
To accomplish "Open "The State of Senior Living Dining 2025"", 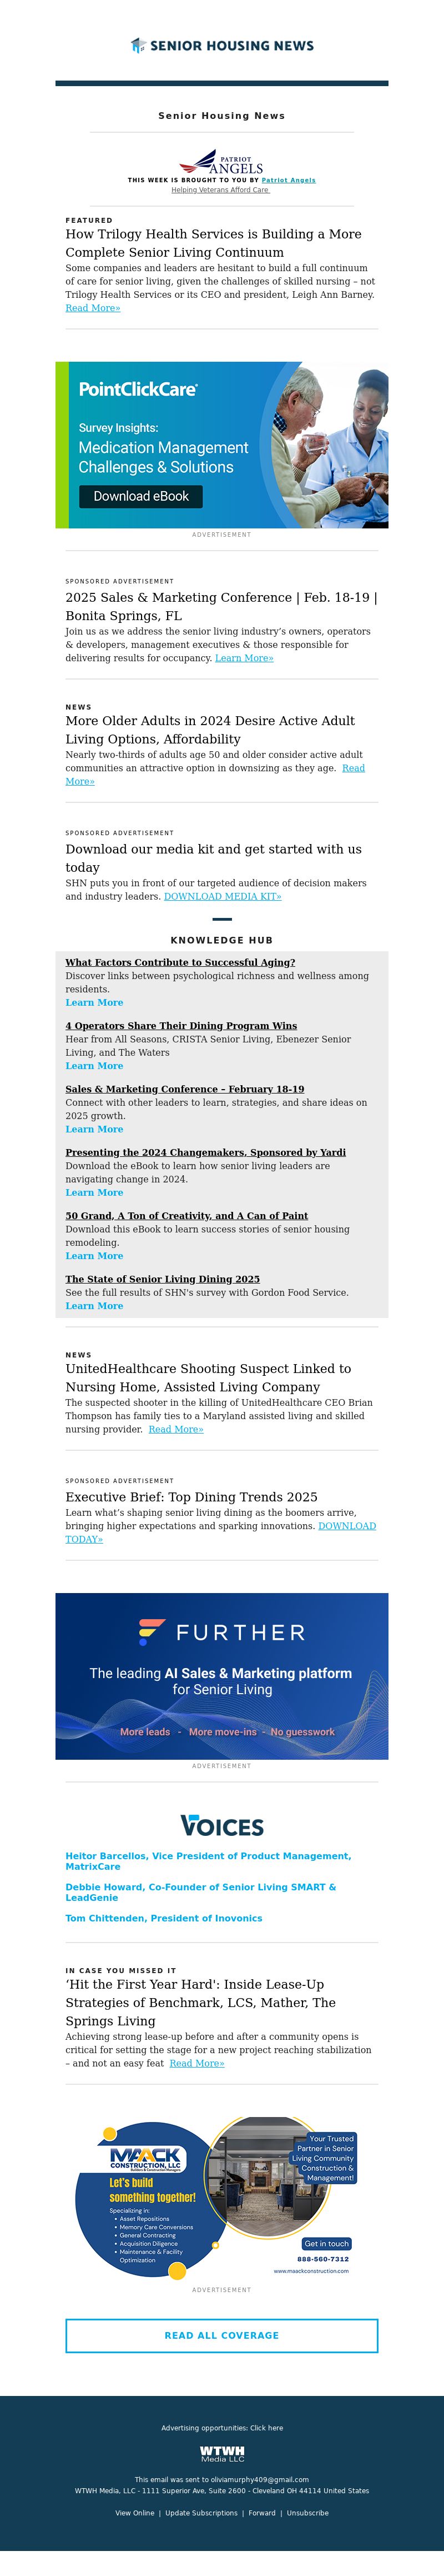I will click(x=163, y=1278).
